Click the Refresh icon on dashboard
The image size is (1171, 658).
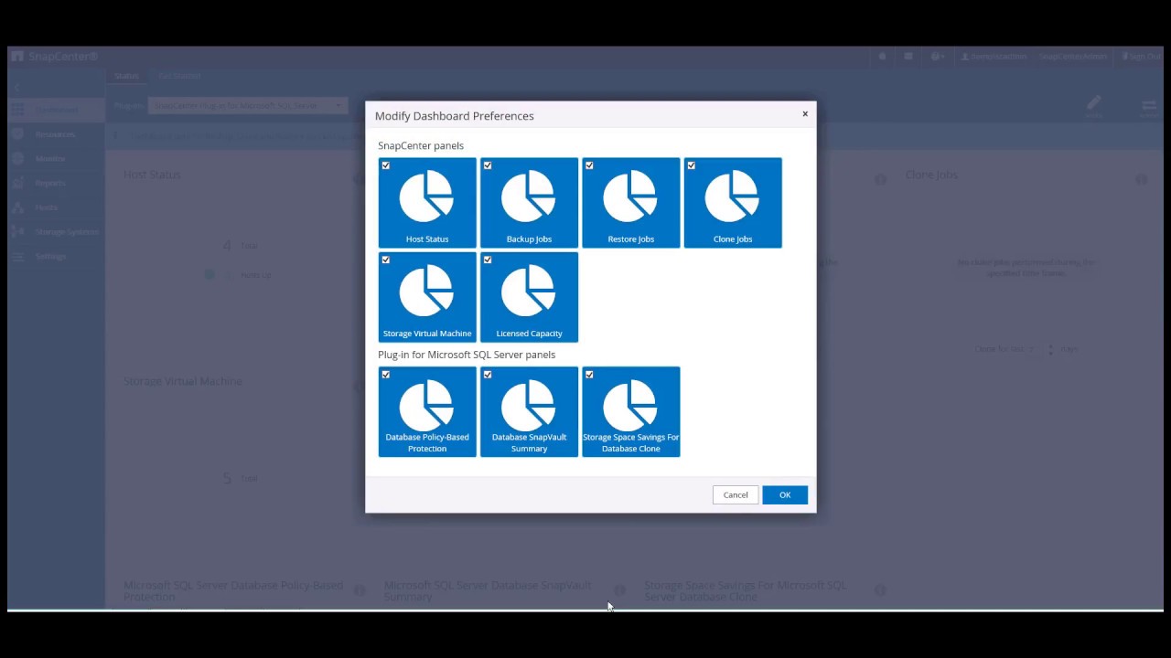point(1149,107)
